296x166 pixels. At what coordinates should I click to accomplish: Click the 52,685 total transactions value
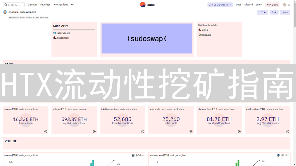[123, 119]
